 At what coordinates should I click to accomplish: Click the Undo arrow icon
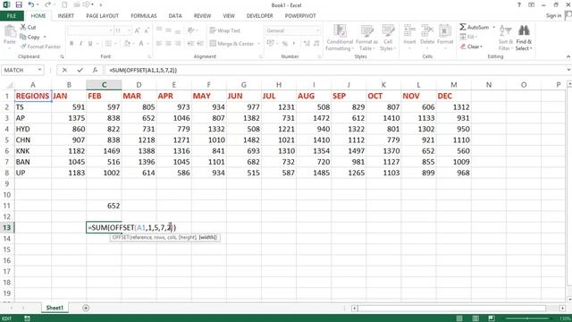click(x=31, y=4)
